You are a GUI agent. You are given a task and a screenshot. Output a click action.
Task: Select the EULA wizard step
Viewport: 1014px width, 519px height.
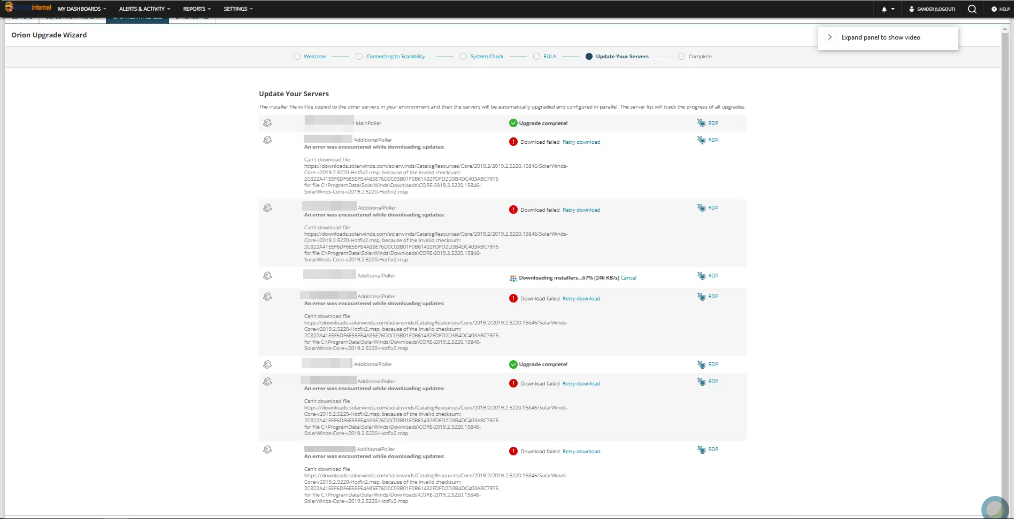pyautogui.click(x=545, y=57)
